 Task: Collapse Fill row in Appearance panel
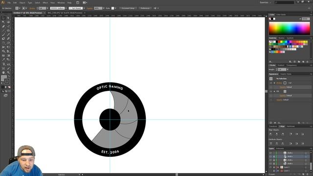[x=274, y=91]
